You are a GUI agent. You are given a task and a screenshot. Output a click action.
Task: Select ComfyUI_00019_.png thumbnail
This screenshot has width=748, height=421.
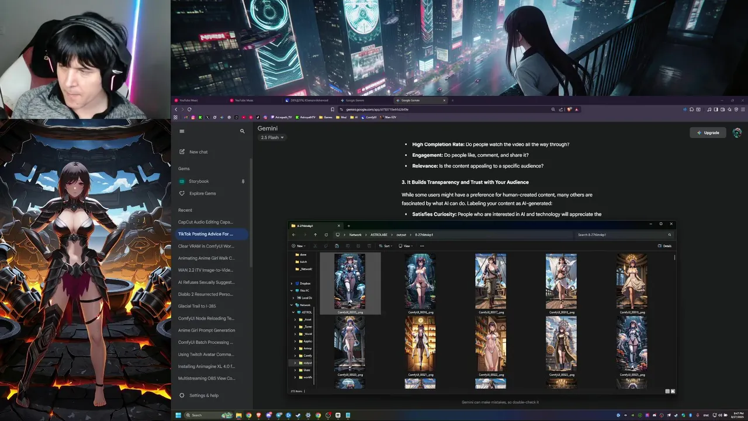pyautogui.click(x=631, y=282)
